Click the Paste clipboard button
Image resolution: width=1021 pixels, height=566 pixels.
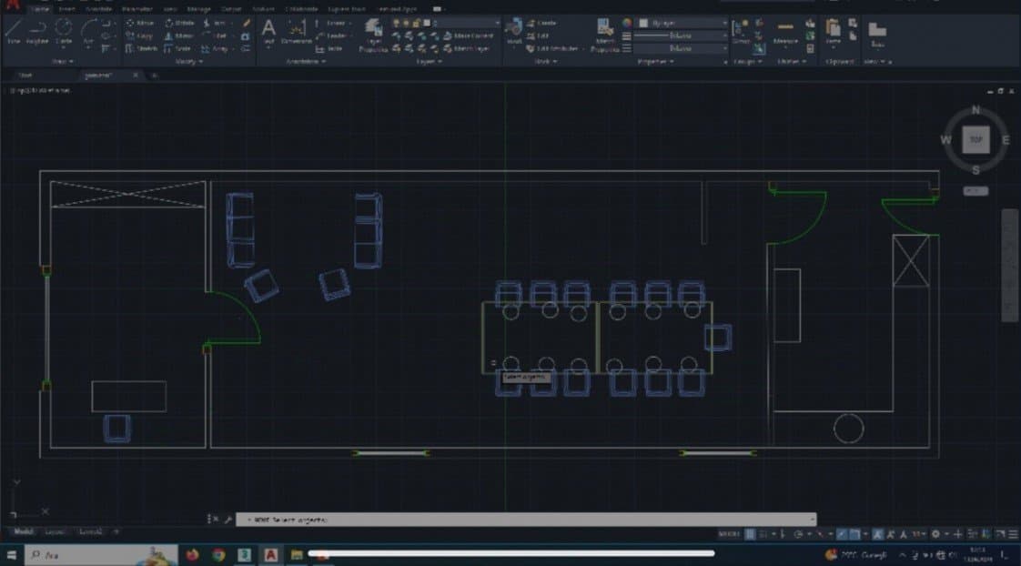833,32
